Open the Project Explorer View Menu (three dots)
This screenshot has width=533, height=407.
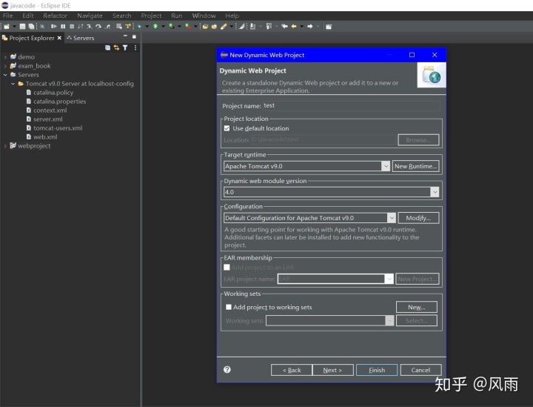[x=135, y=47]
